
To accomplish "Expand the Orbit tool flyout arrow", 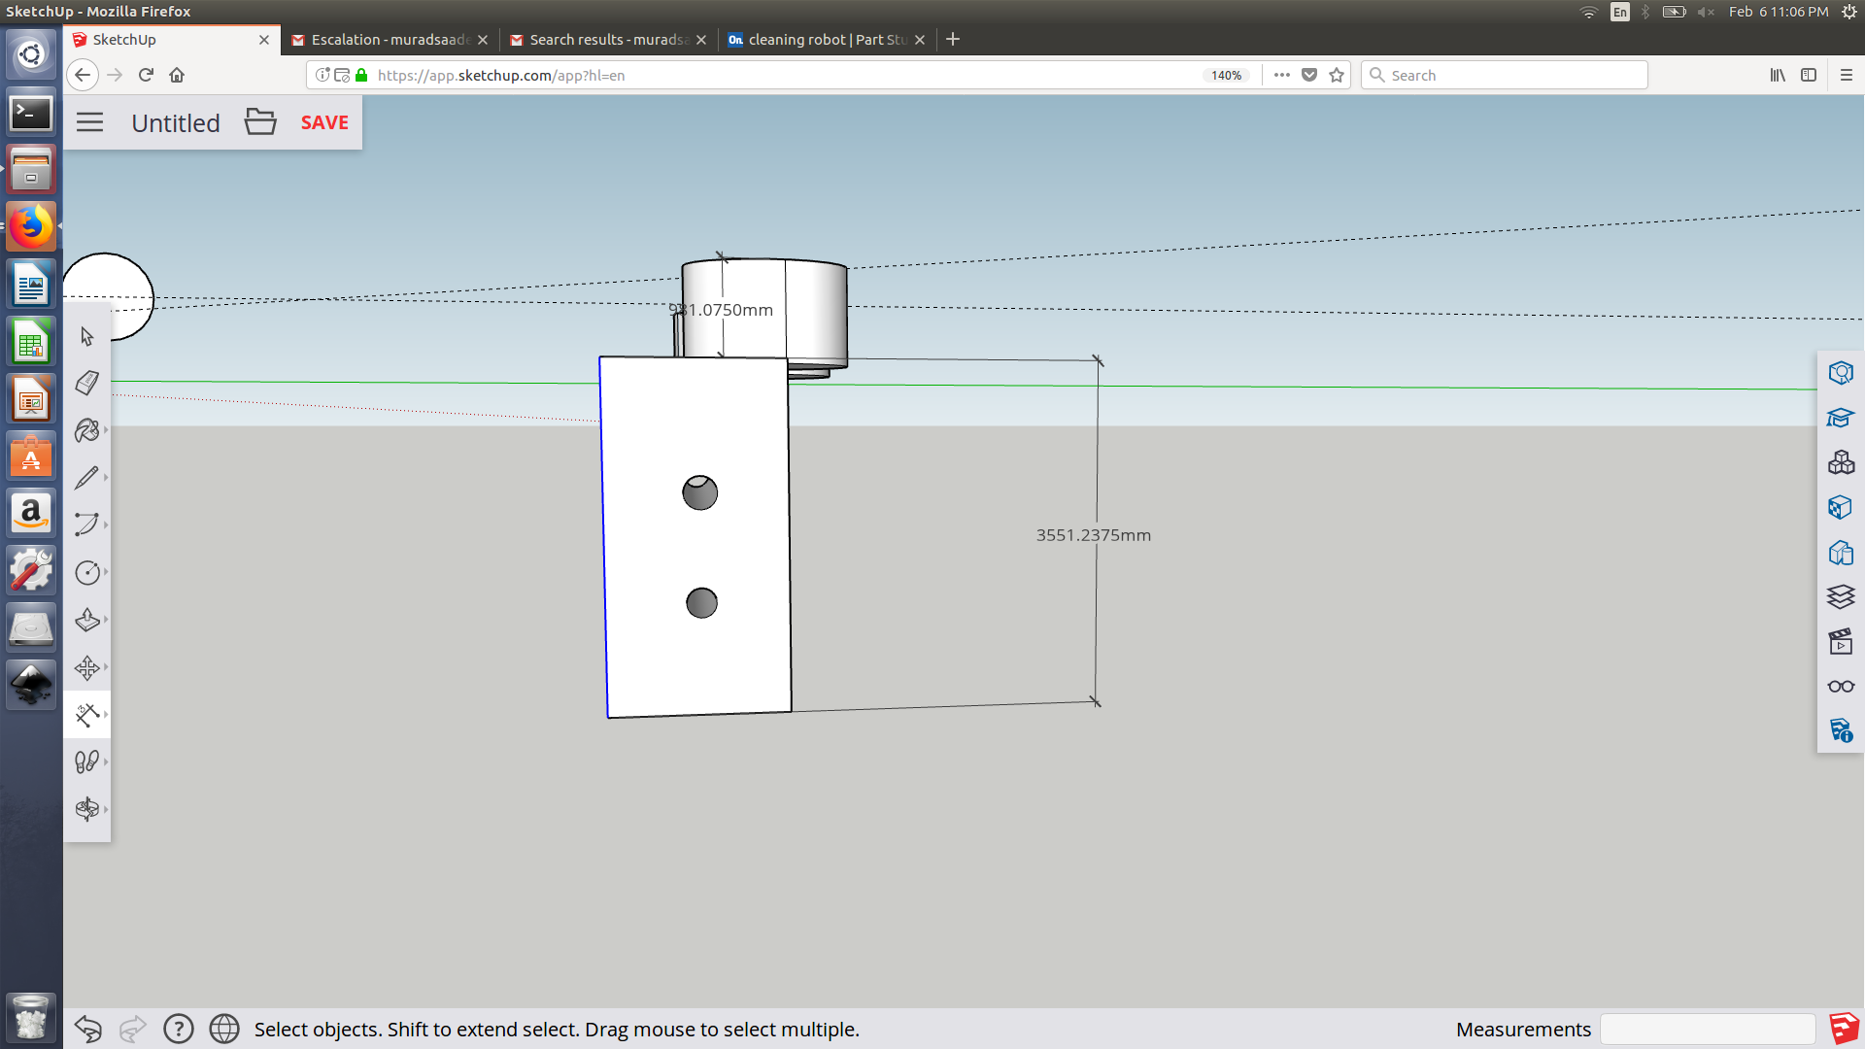I will coord(106,809).
